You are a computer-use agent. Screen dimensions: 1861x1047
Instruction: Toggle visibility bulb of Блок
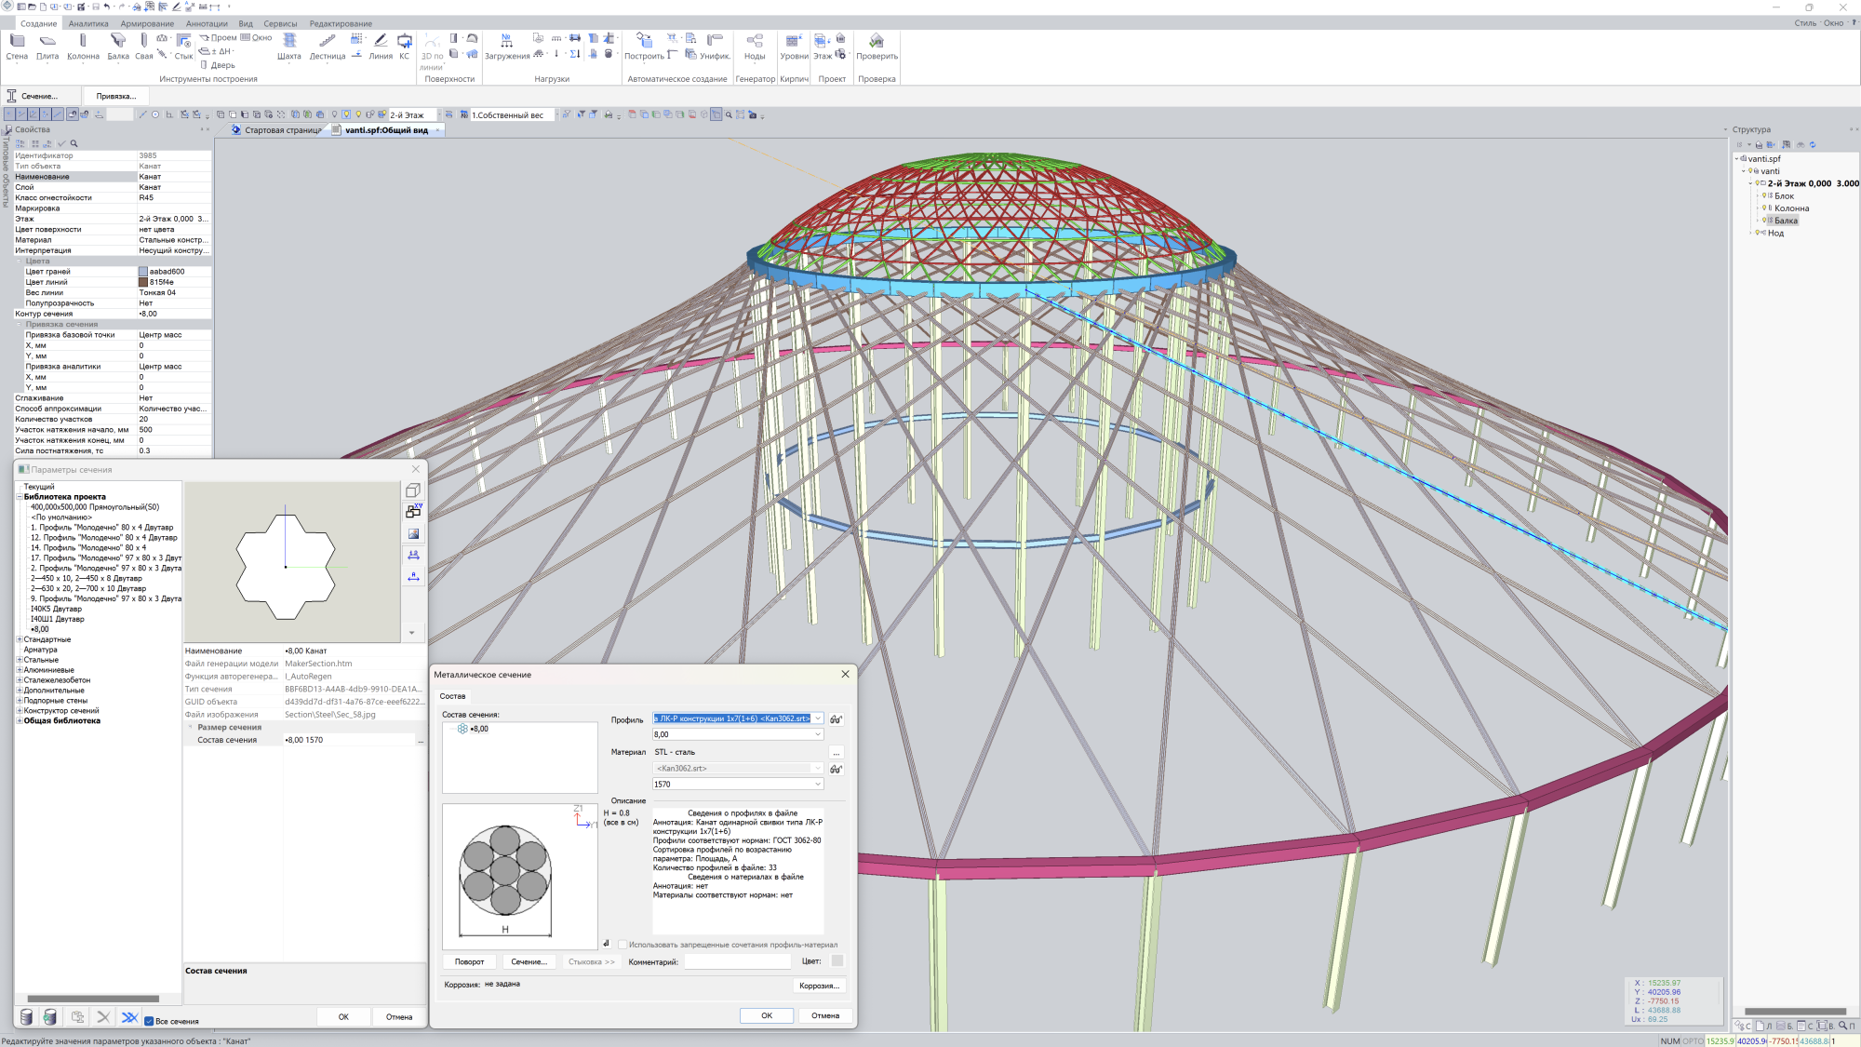[x=1764, y=196]
